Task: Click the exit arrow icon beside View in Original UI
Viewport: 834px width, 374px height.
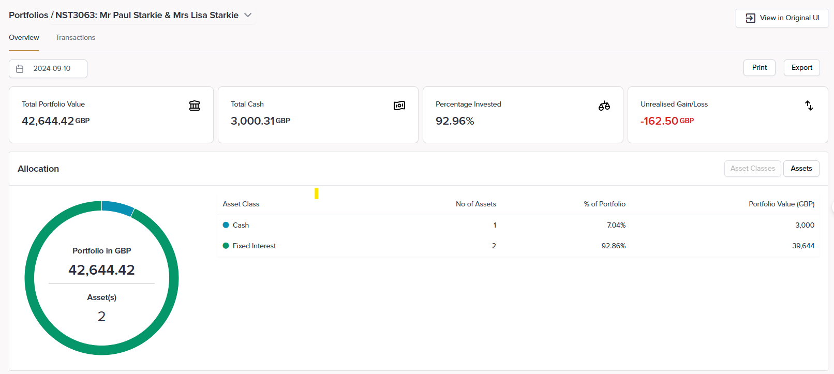Action: tap(750, 18)
